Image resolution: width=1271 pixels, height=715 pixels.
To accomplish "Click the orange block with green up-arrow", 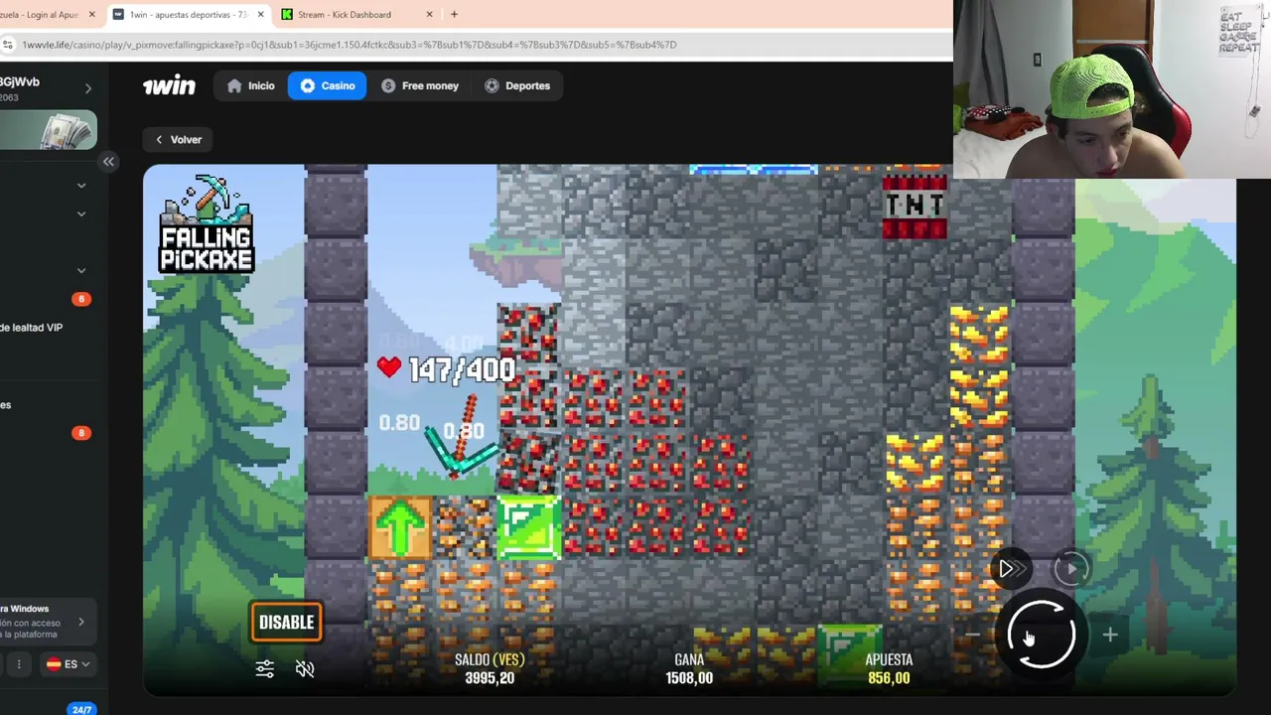I will pos(400,527).
